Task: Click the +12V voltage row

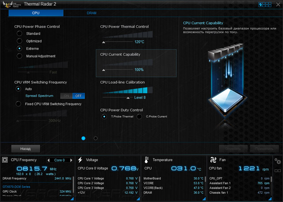Action: [x=107, y=193]
